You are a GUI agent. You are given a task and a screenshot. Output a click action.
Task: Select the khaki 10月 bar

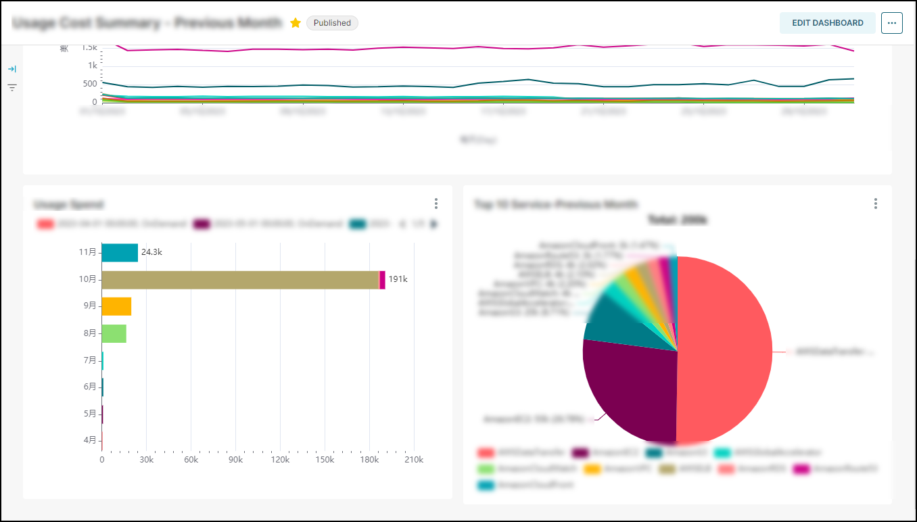coord(240,280)
